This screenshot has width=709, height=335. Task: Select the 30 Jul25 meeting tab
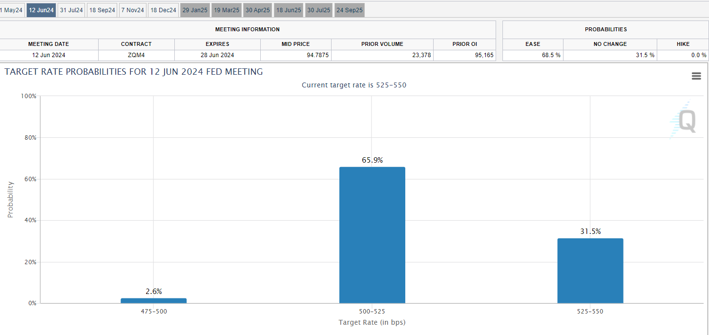coord(319,10)
